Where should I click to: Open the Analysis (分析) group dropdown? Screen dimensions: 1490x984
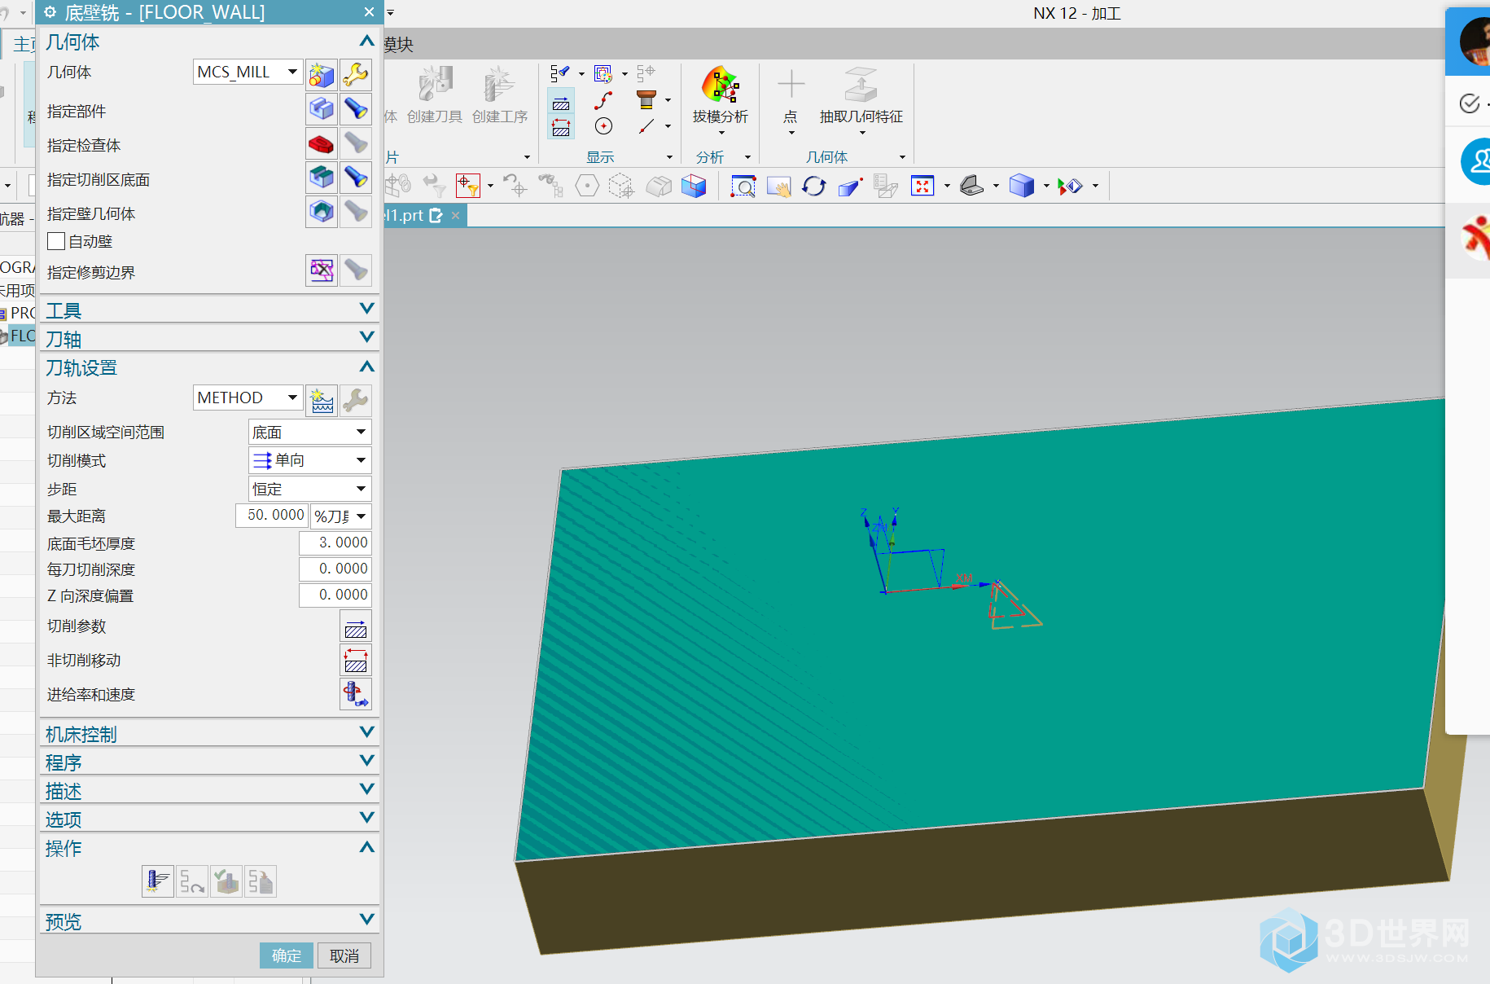[x=747, y=157]
